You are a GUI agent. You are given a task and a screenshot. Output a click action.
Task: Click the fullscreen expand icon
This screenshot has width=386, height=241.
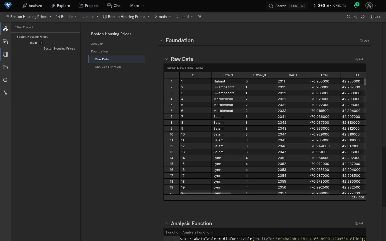point(349,17)
